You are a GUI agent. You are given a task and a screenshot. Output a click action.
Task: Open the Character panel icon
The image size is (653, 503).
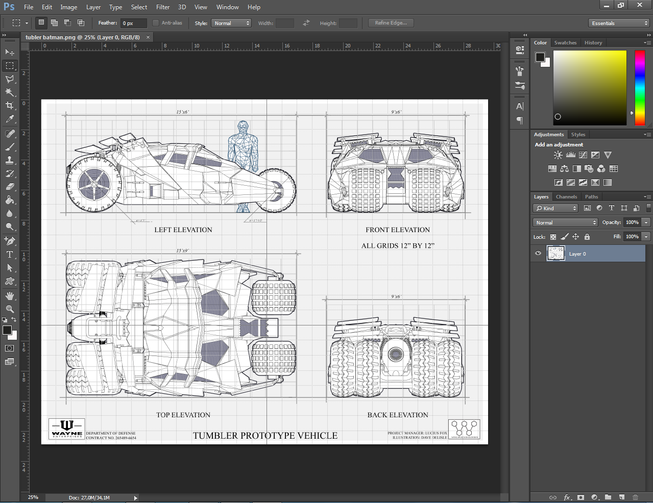[520, 106]
